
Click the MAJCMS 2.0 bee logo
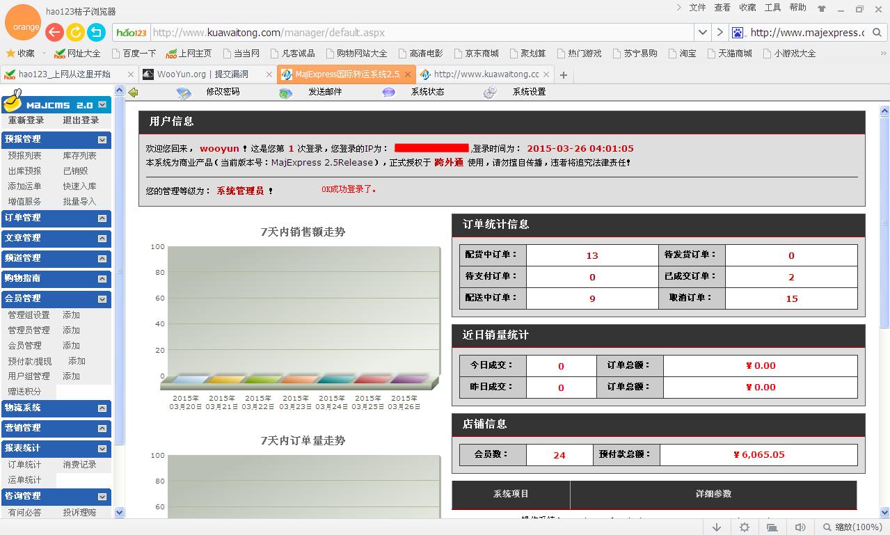coord(12,102)
